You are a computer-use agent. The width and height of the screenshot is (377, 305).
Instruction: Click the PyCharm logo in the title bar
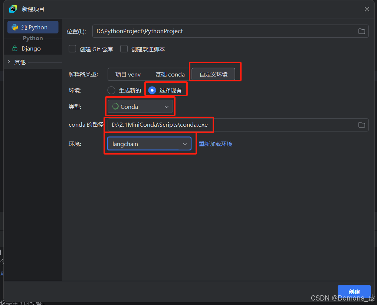click(12, 9)
